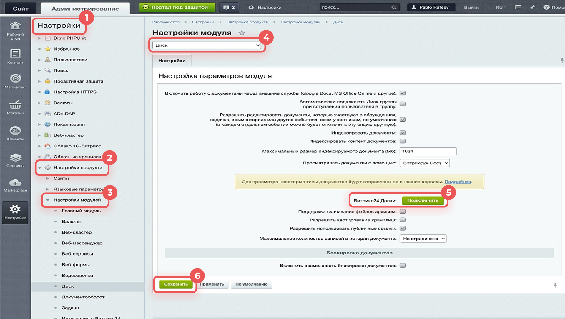The width and height of the screenshot is (565, 319).
Task: Collapse the Настройки модулей tree node
Action: pos(48,200)
